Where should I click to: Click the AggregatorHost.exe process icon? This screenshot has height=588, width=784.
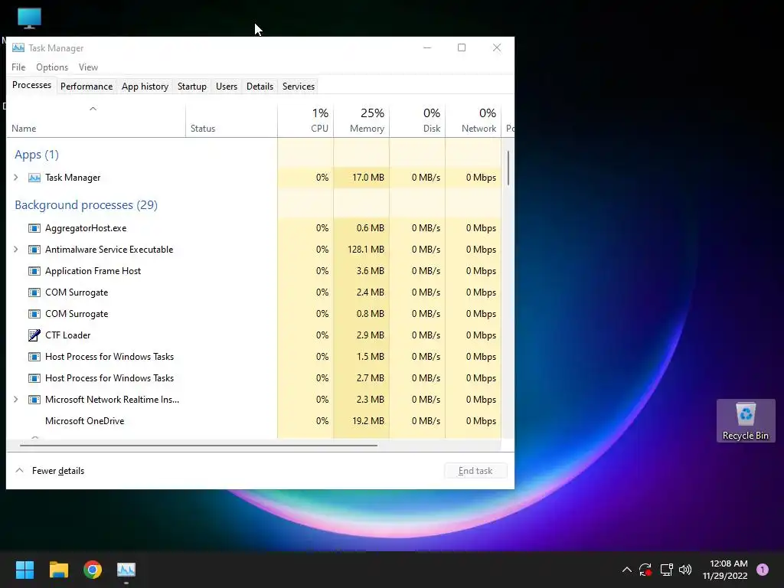[x=34, y=228]
